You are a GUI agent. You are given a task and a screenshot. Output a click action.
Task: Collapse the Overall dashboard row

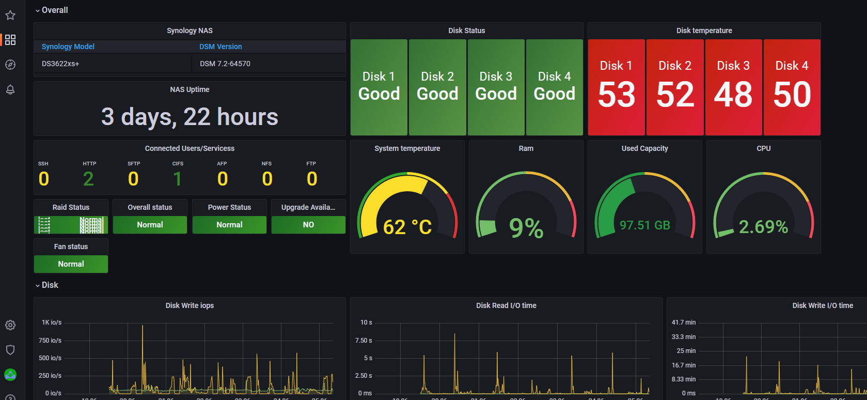click(x=52, y=10)
